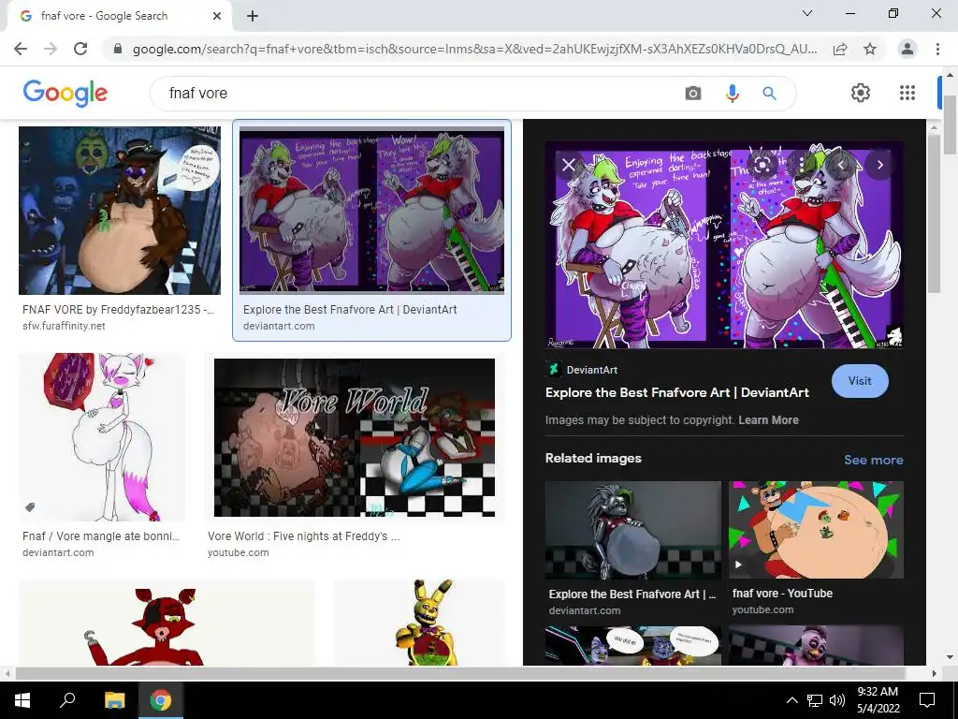This screenshot has width=958, height=719.
Task: Click the scroll-right arrow of the horizontal scrollbar
Action: coord(935,673)
